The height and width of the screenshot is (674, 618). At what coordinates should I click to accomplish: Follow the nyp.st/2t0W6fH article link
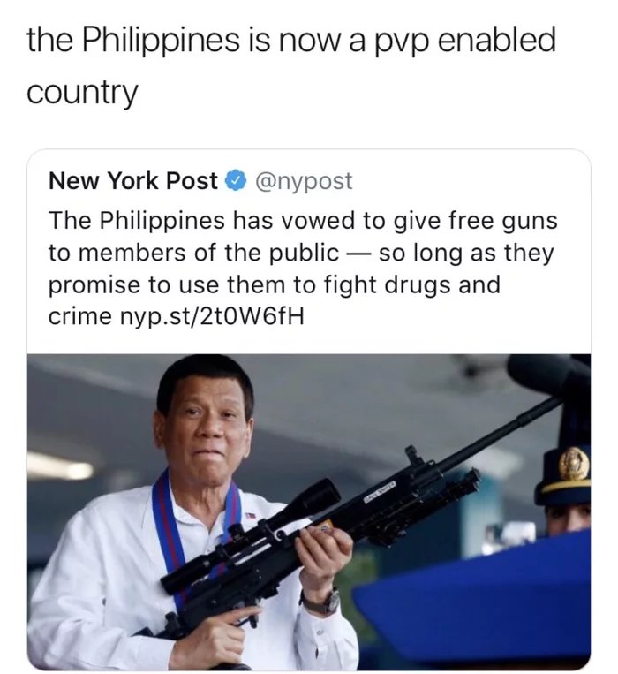coord(211,317)
